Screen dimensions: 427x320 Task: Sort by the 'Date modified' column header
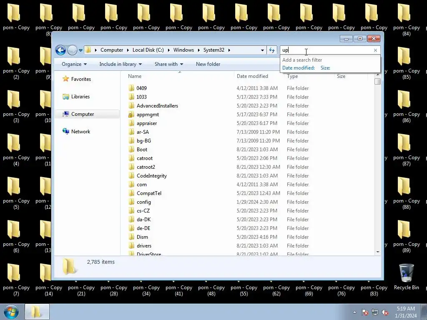pyautogui.click(x=252, y=76)
